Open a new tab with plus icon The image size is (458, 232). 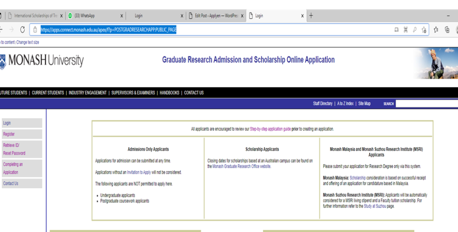311,16
